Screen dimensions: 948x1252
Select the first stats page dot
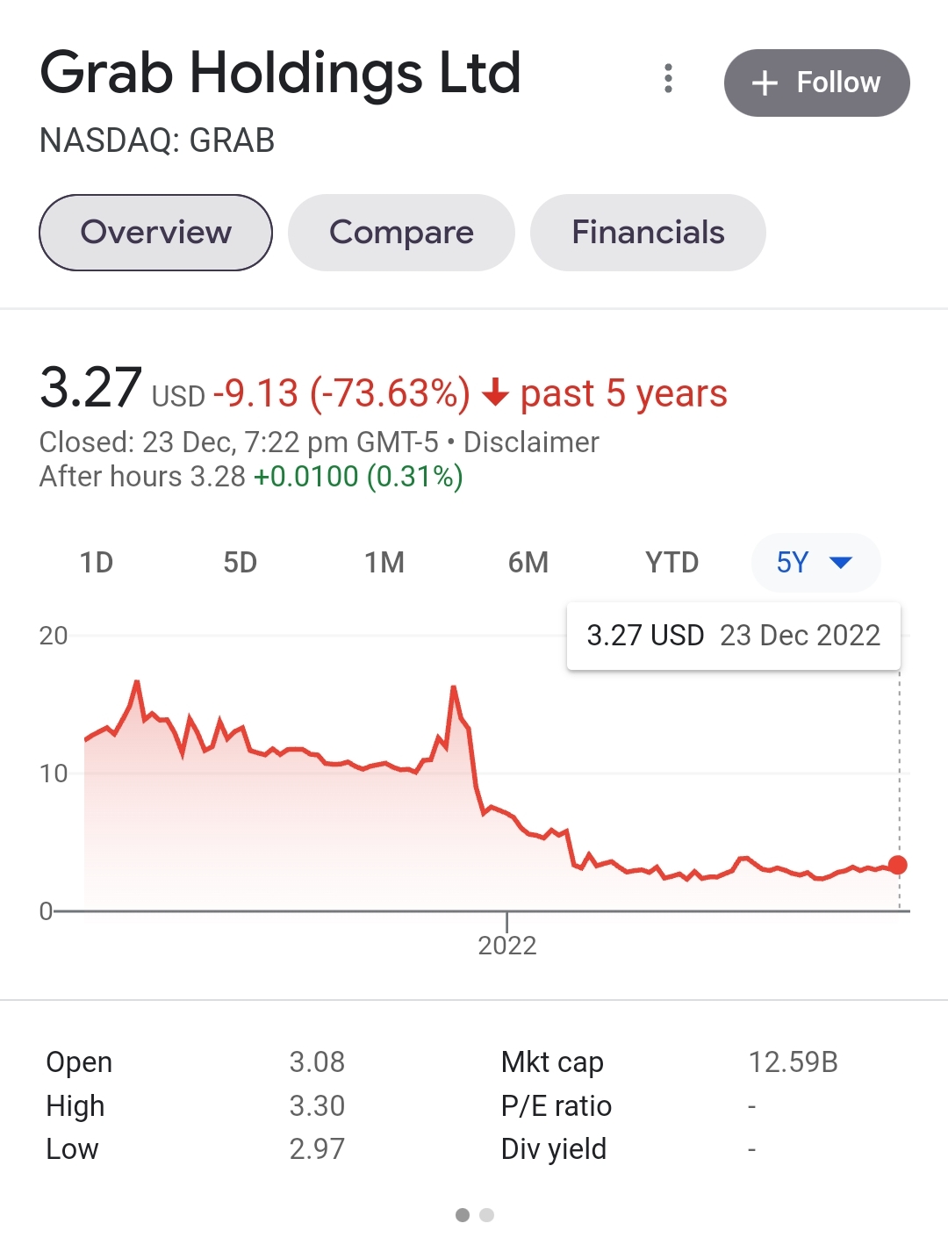[463, 1215]
